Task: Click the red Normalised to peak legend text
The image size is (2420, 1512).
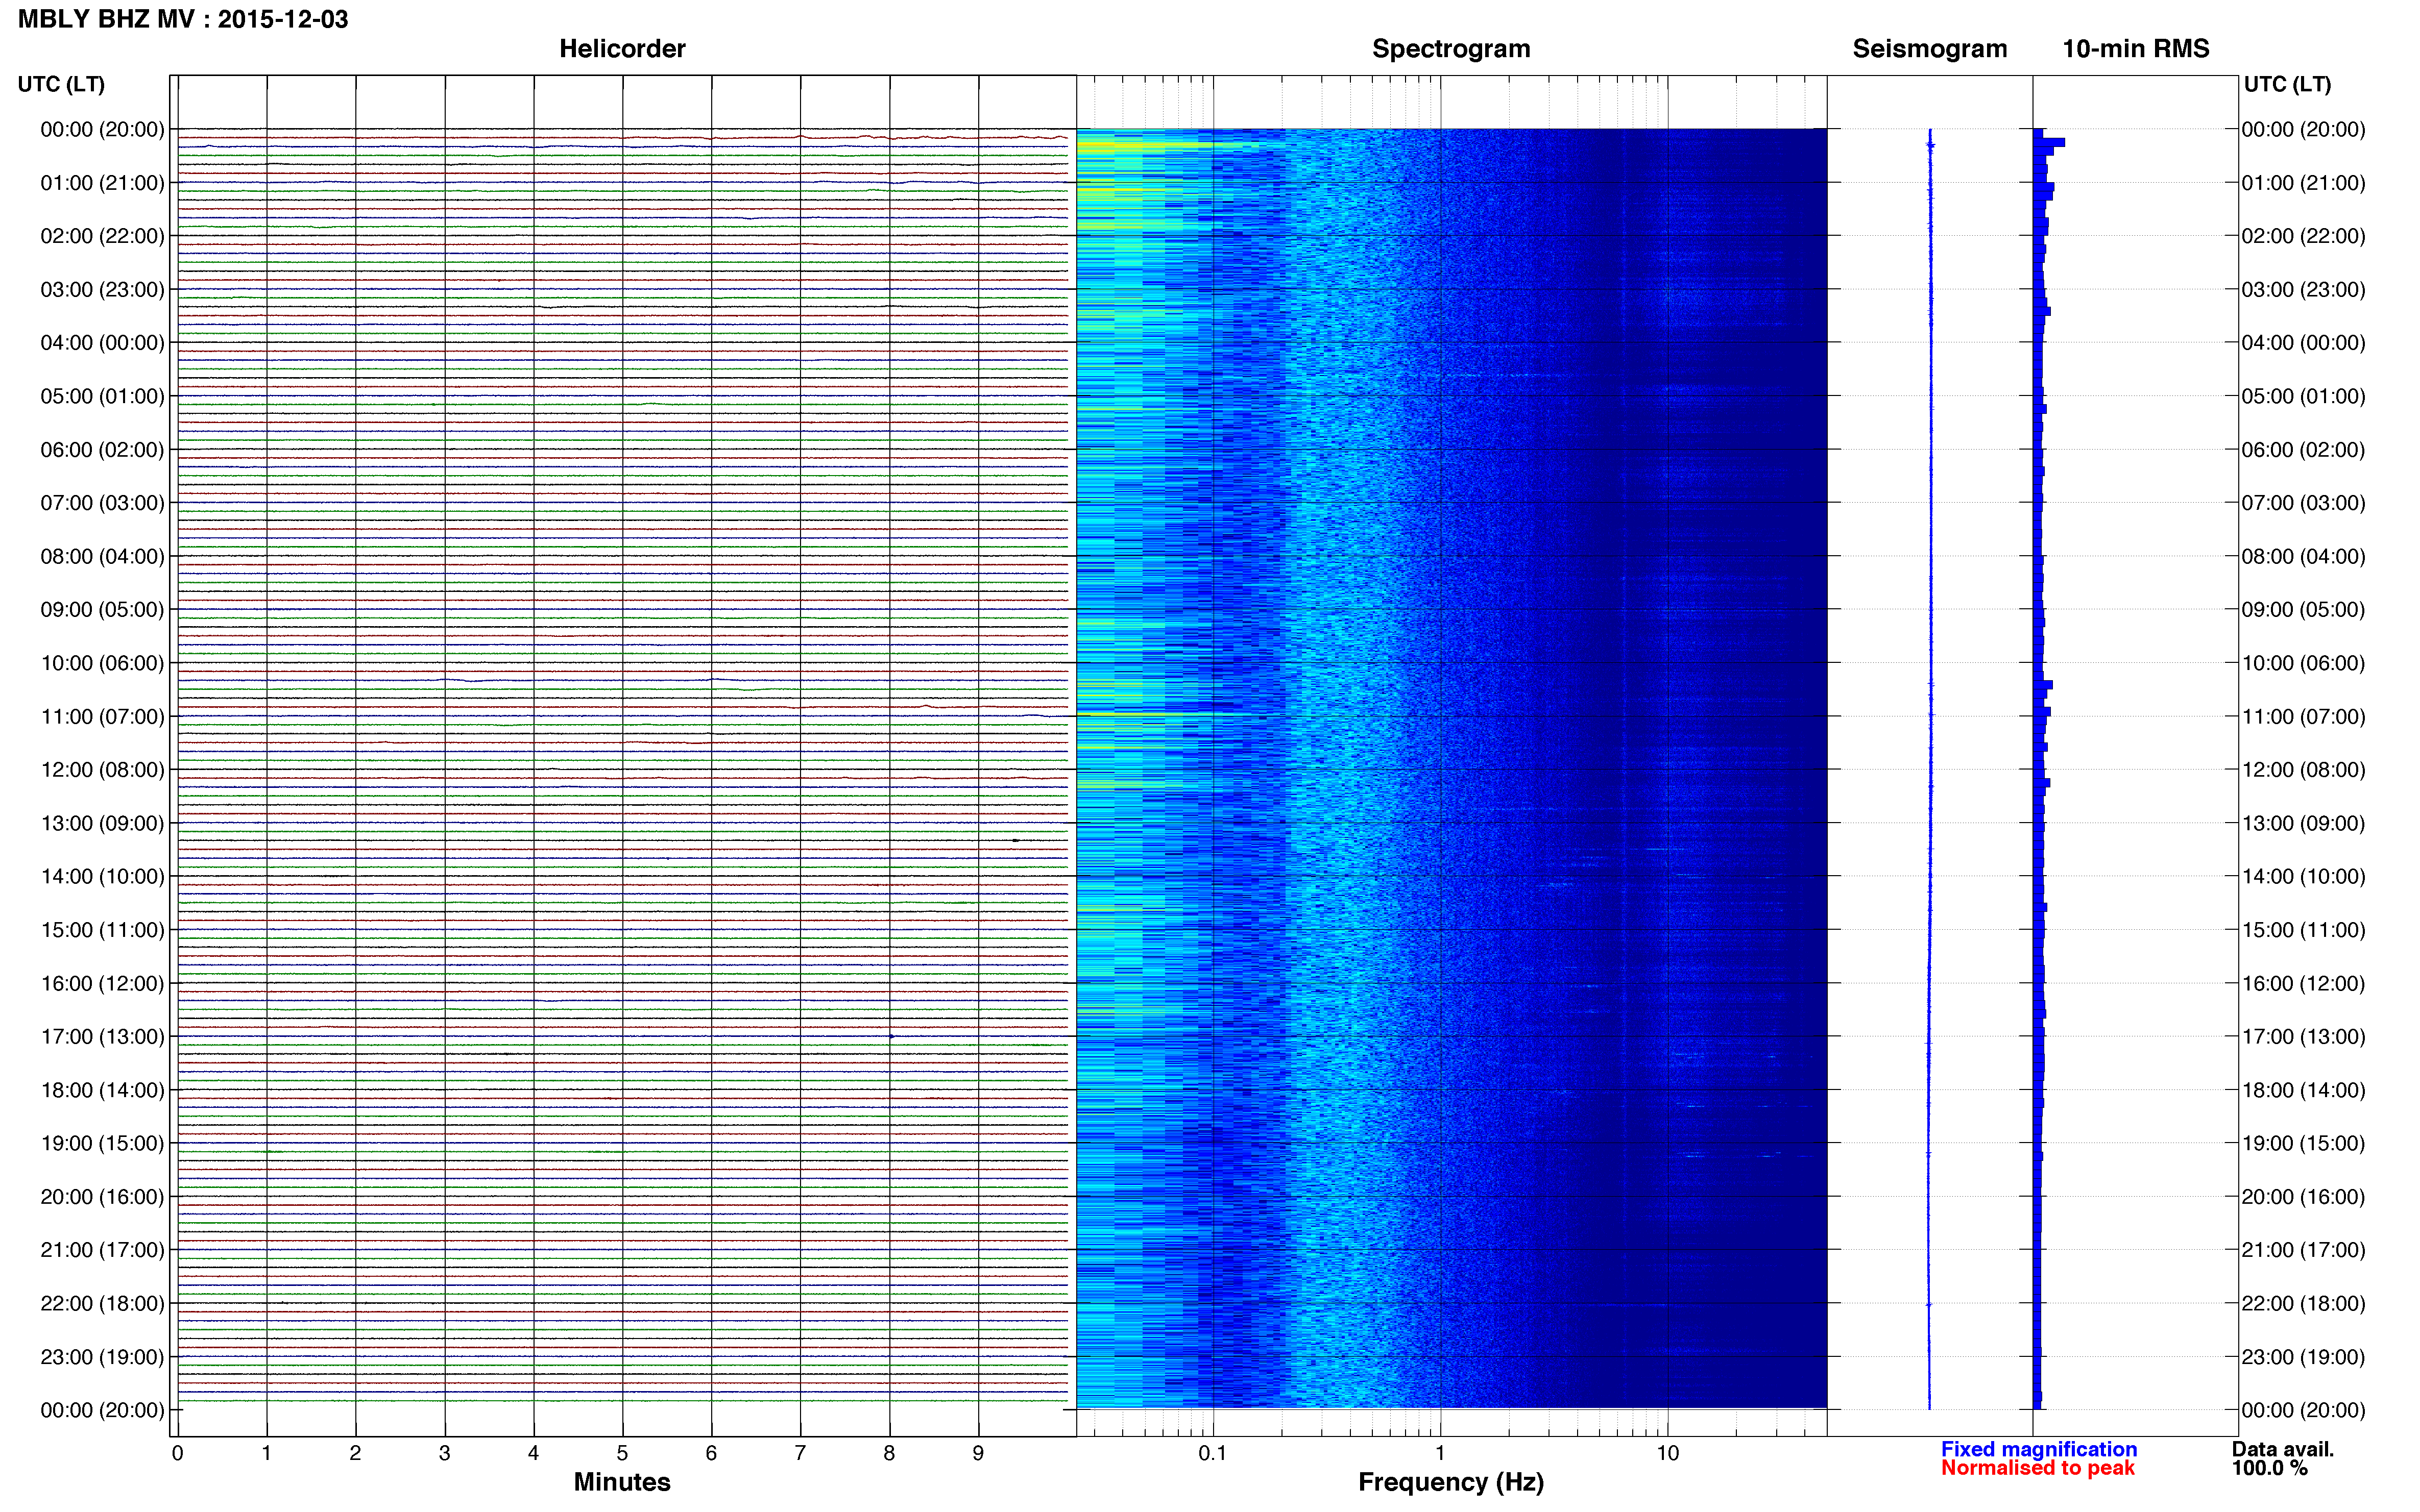Action: point(2037,1468)
